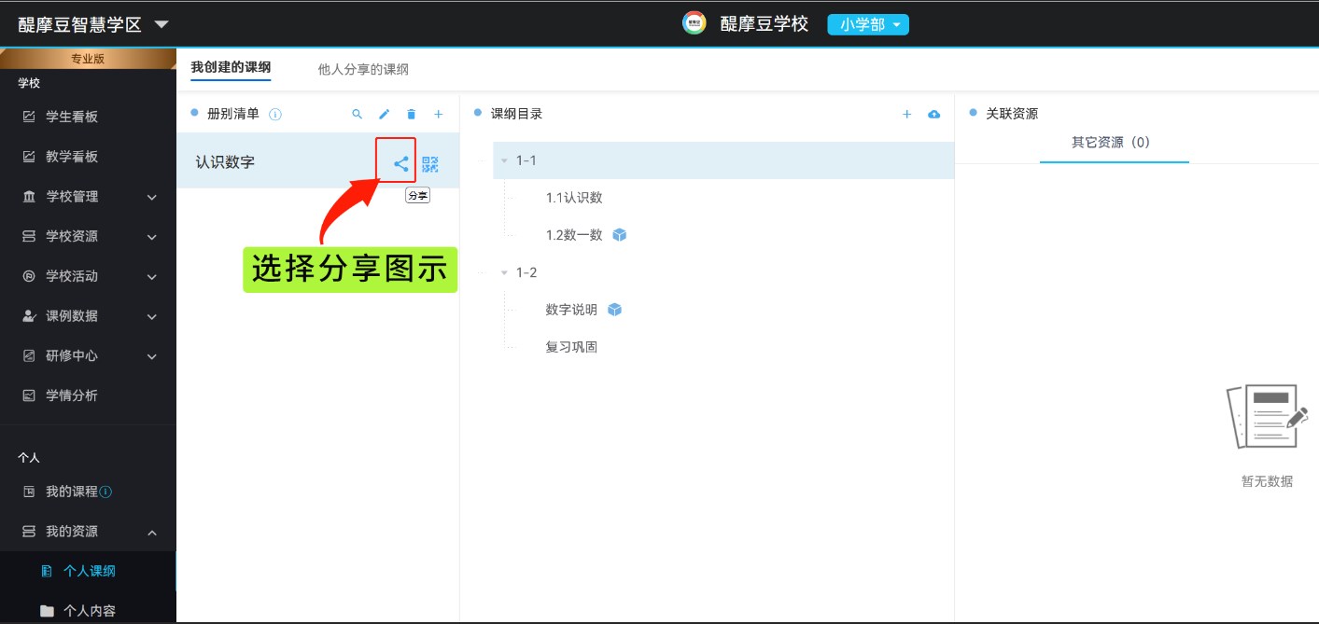The width and height of the screenshot is (1319, 624).
Task: Collapse the 1-2 tree node
Action: click(x=504, y=272)
